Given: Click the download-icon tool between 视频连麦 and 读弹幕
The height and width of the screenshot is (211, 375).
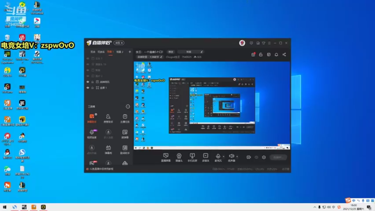Looking at the screenshot, I should coord(108,134).
